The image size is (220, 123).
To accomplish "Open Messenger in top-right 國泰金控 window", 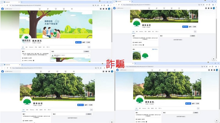I will click(208, 8).
